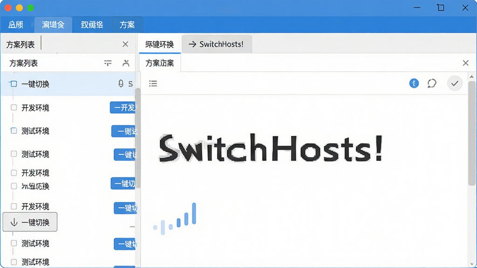Open the list menu icon in editor toolbar
The image size is (477, 268).
153,83
